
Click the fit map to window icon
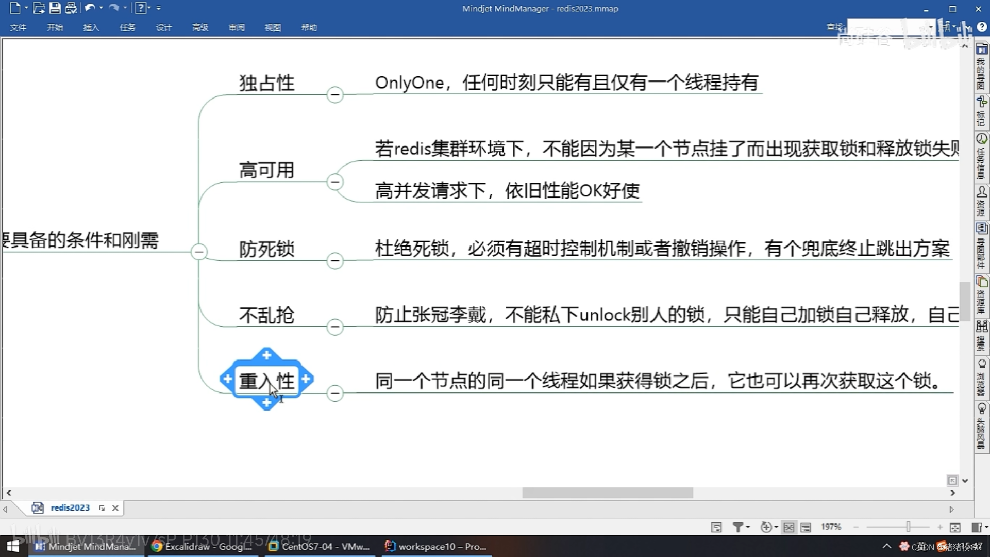tap(955, 527)
